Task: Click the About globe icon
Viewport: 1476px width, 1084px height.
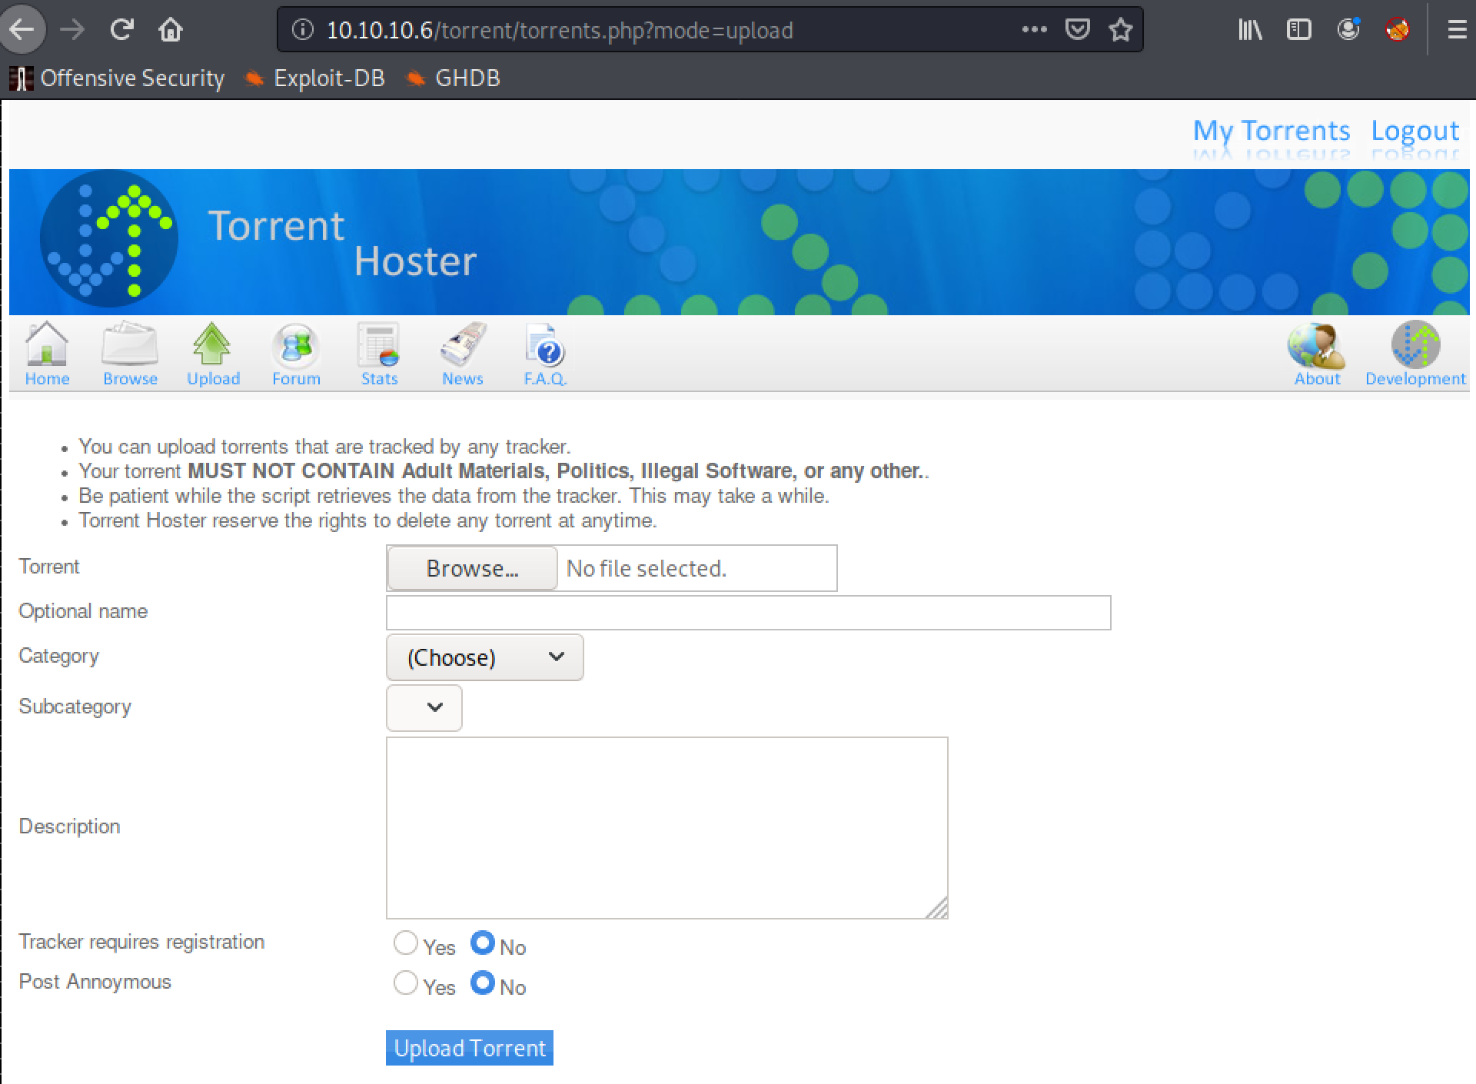Action: [1317, 345]
